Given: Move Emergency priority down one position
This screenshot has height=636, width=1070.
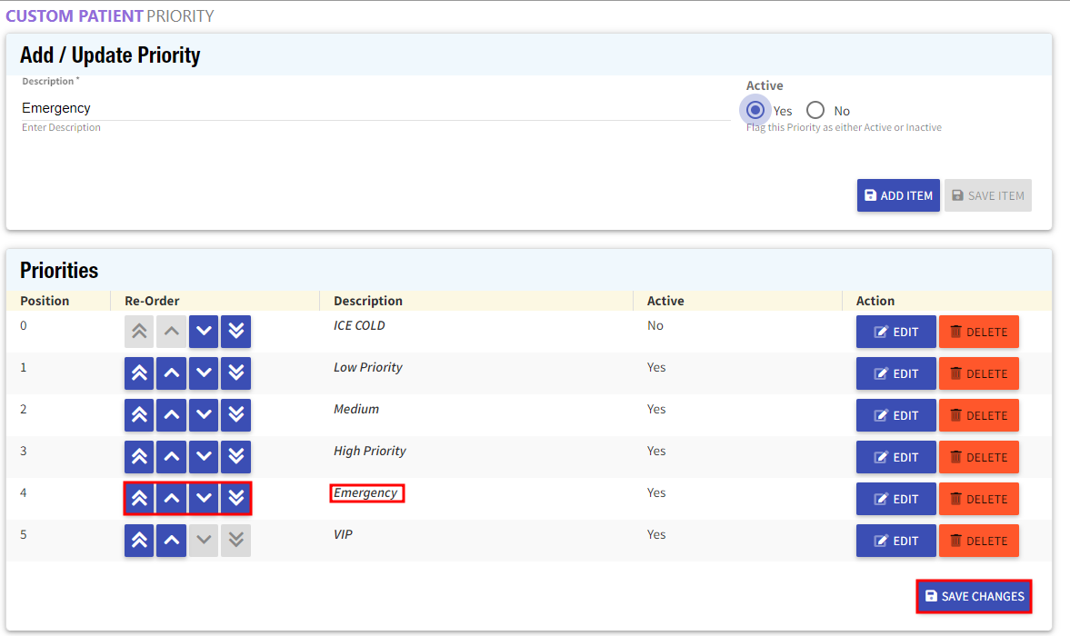Looking at the screenshot, I should pyautogui.click(x=204, y=498).
